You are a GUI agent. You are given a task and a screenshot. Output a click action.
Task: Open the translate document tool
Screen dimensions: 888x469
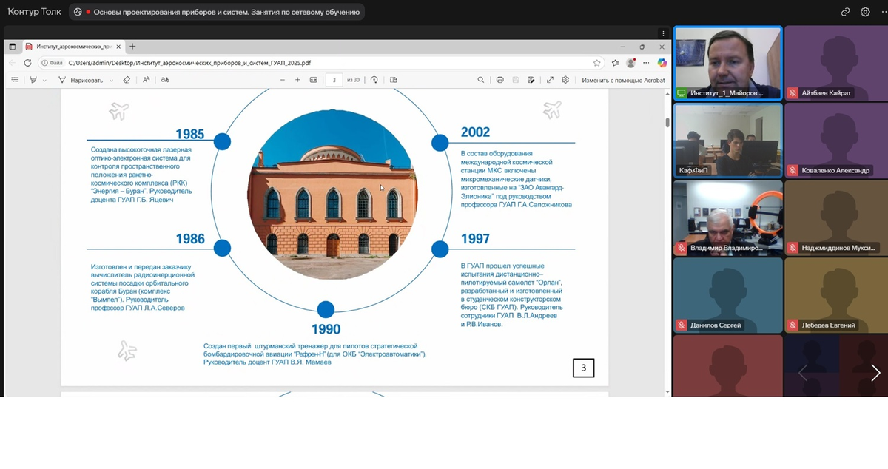coord(165,80)
